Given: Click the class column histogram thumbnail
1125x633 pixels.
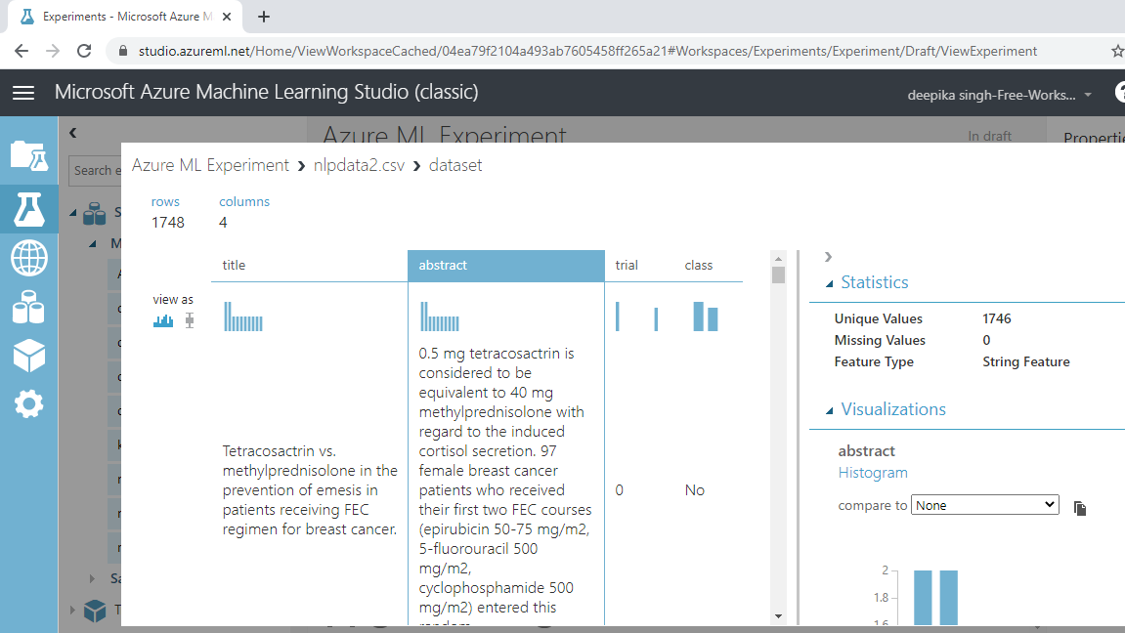Looking at the screenshot, I should (706, 316).
